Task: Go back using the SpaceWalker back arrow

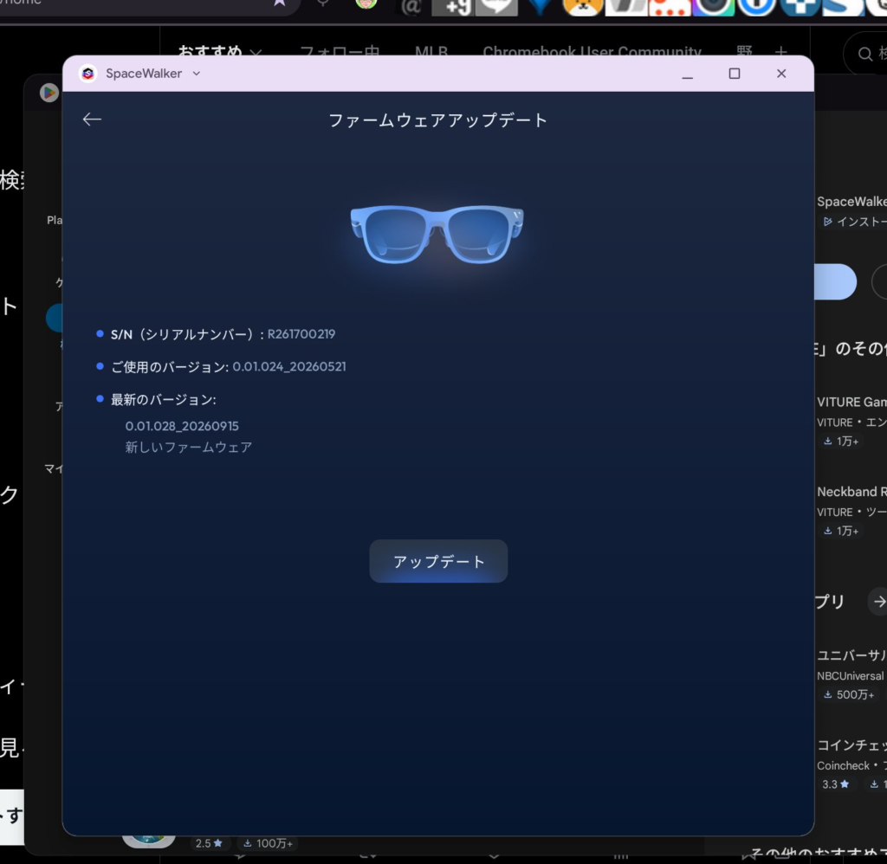Action: pyautogui.click(x=92, y=119)
